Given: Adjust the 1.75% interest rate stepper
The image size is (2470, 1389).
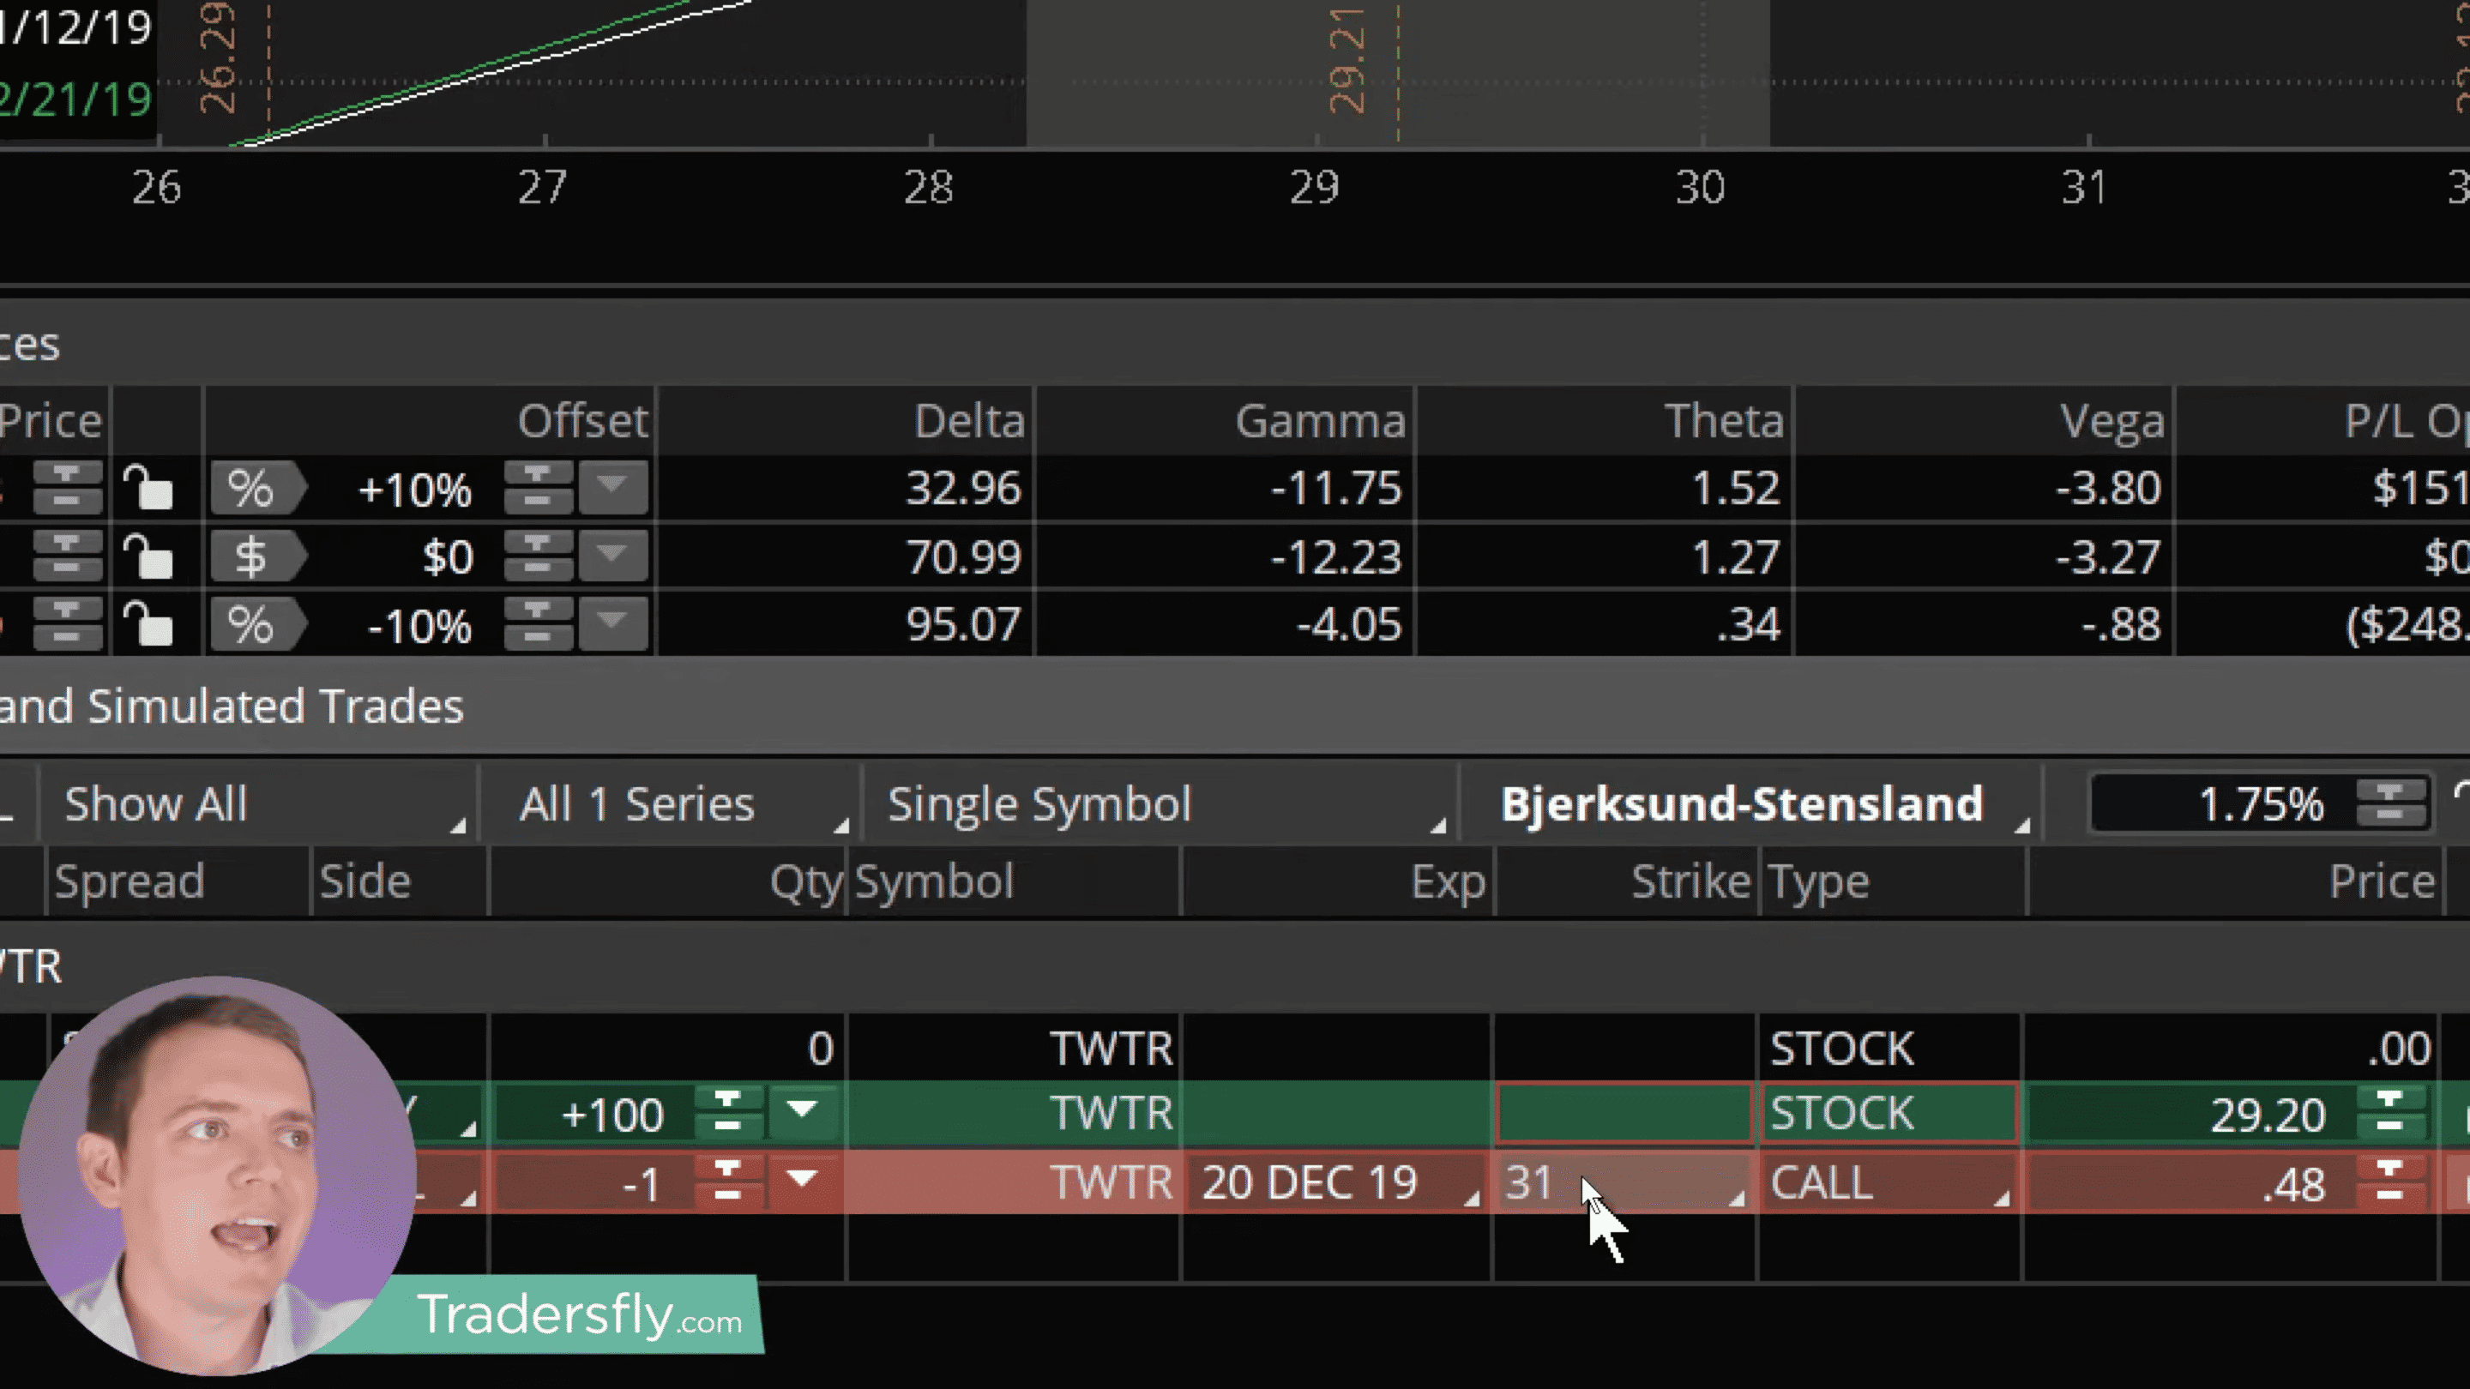Looking at the screenshot, I should tap(2389, 803).
